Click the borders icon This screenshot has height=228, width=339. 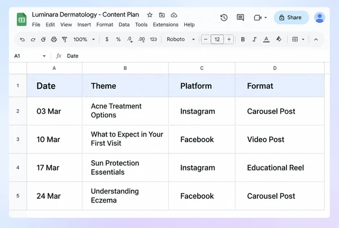tap(295, 40)
